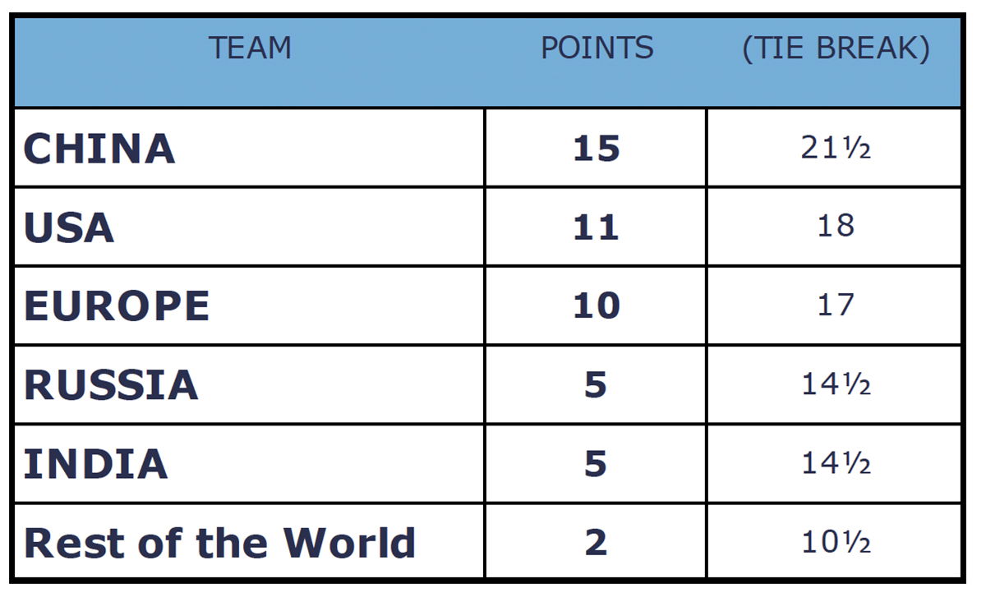Select the CHINA team cell
986x611 pixels.
[x=99, y=149]
